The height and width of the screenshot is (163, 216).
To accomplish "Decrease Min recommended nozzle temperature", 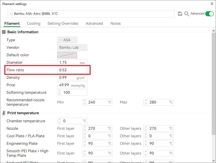I will tap(85, 104).
